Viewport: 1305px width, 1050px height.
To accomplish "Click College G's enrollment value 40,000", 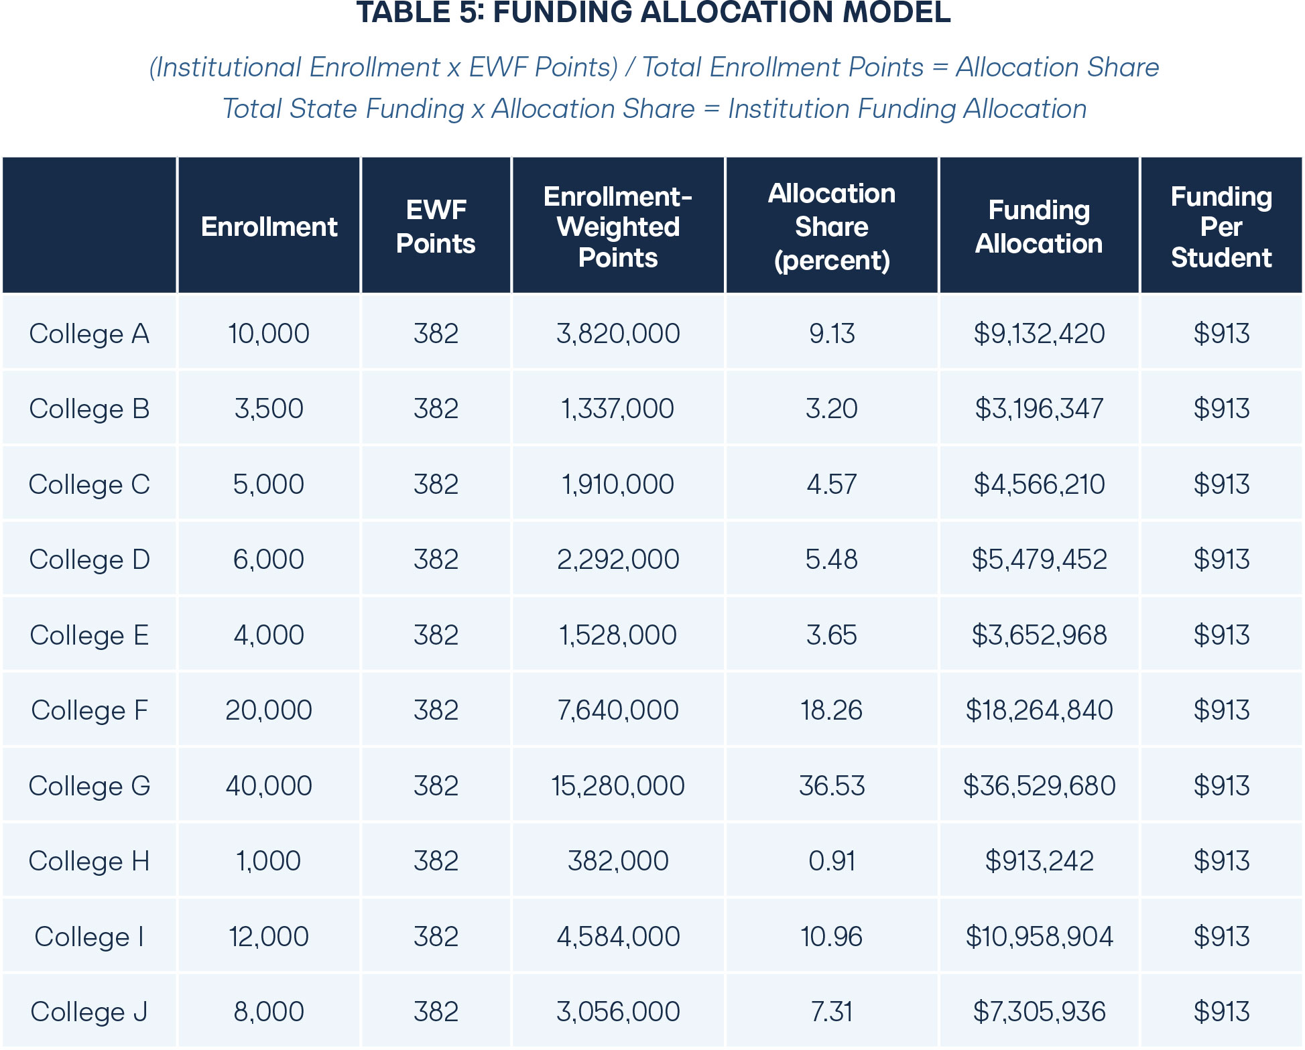I will (x=269, y=786).
